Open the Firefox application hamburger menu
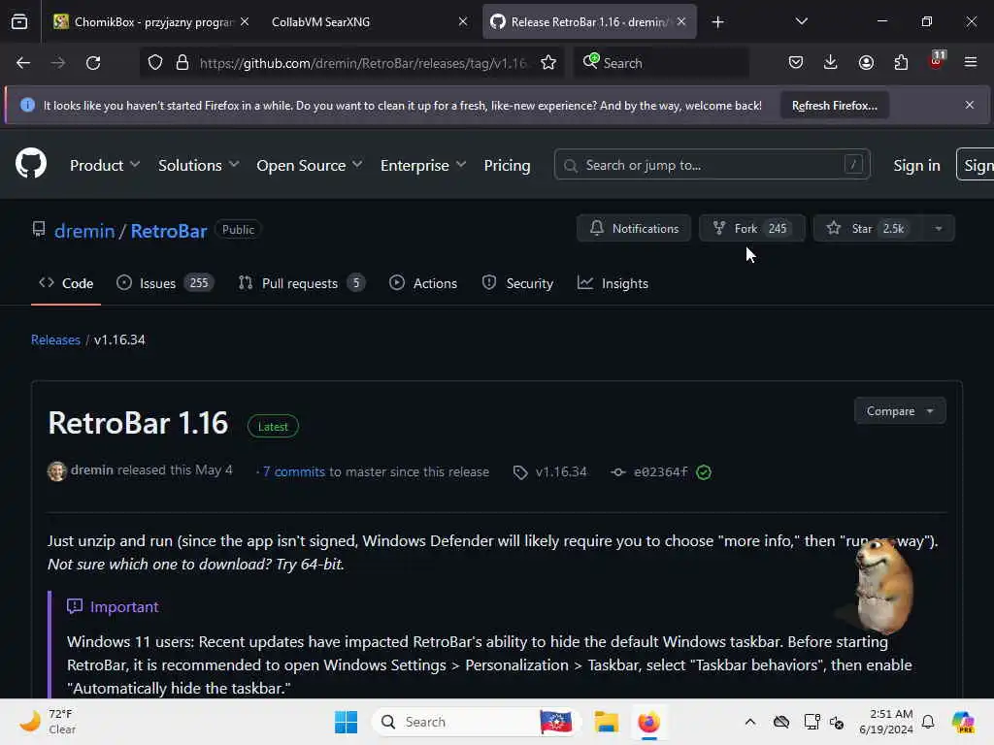This screenshot has width=994, height=745. pos(971,63)
